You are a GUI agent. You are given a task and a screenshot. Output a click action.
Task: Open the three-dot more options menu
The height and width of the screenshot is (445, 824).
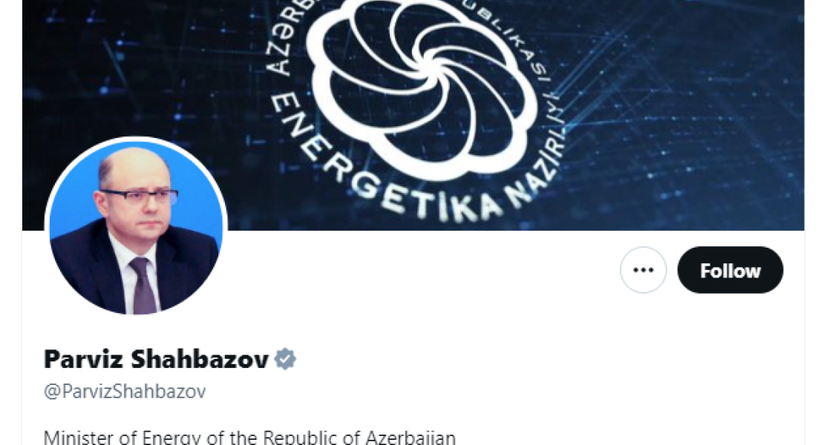click(x=643, y=270)
